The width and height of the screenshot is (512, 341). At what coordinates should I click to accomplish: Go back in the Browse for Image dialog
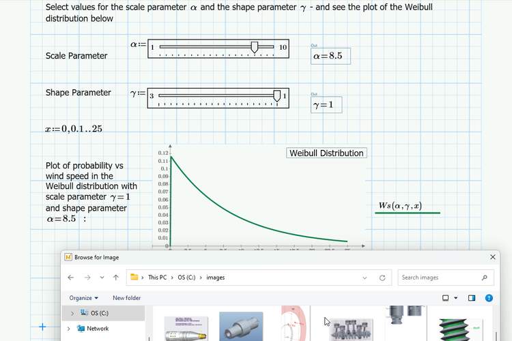70,278
